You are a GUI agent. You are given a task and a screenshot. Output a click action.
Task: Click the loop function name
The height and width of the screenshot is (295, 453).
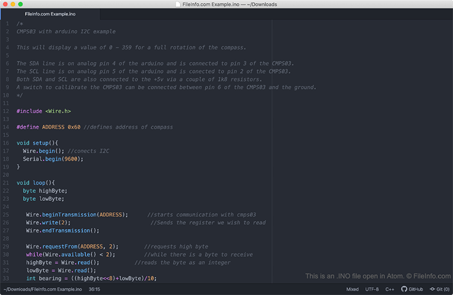point(39,183)
